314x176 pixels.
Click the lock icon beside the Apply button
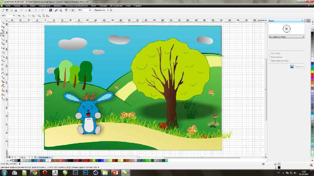click(291, 66)
